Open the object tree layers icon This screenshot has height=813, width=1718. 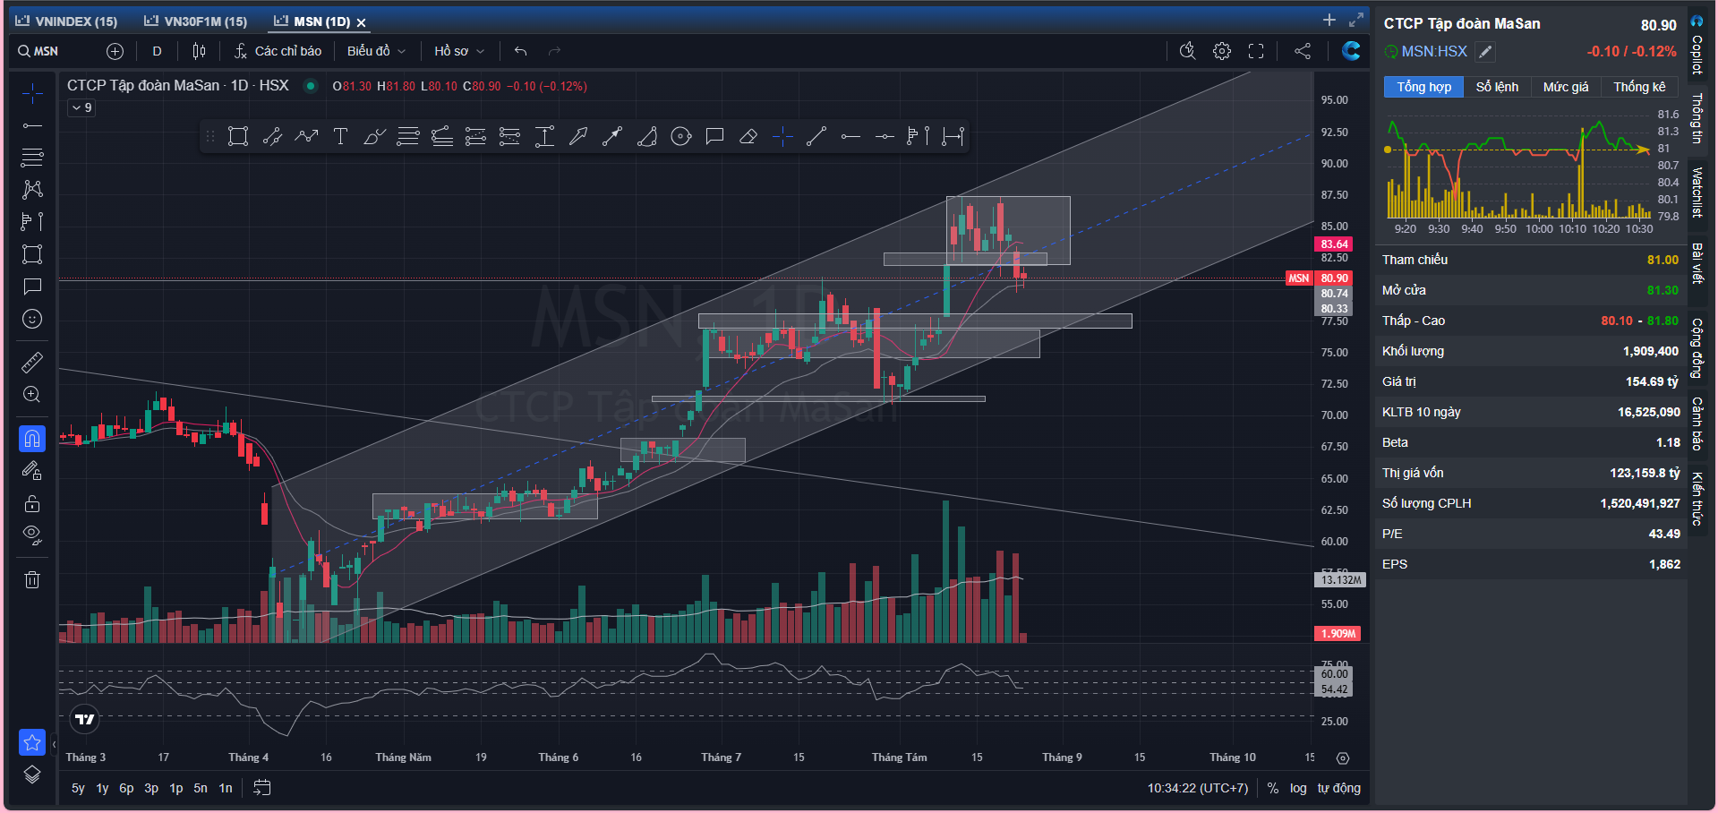point(32,774)
